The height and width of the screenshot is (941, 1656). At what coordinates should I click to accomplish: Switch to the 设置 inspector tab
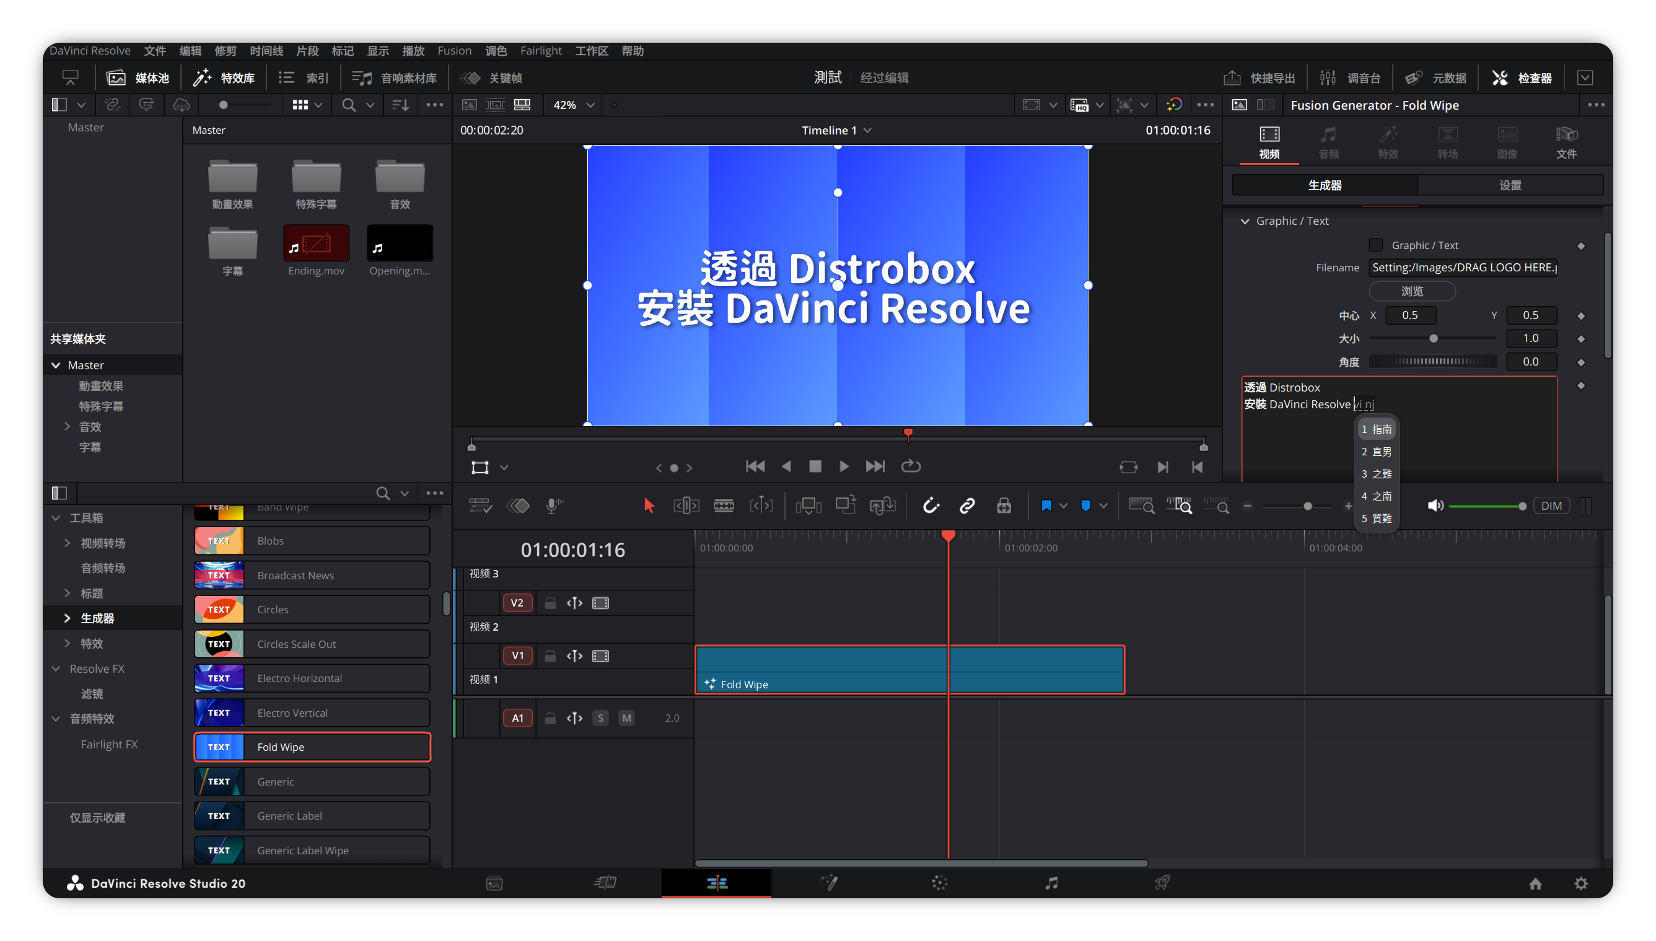[1509, 185]
